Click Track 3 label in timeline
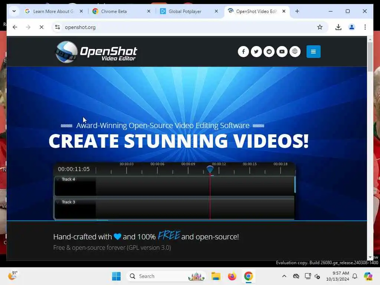 [68, 202]
